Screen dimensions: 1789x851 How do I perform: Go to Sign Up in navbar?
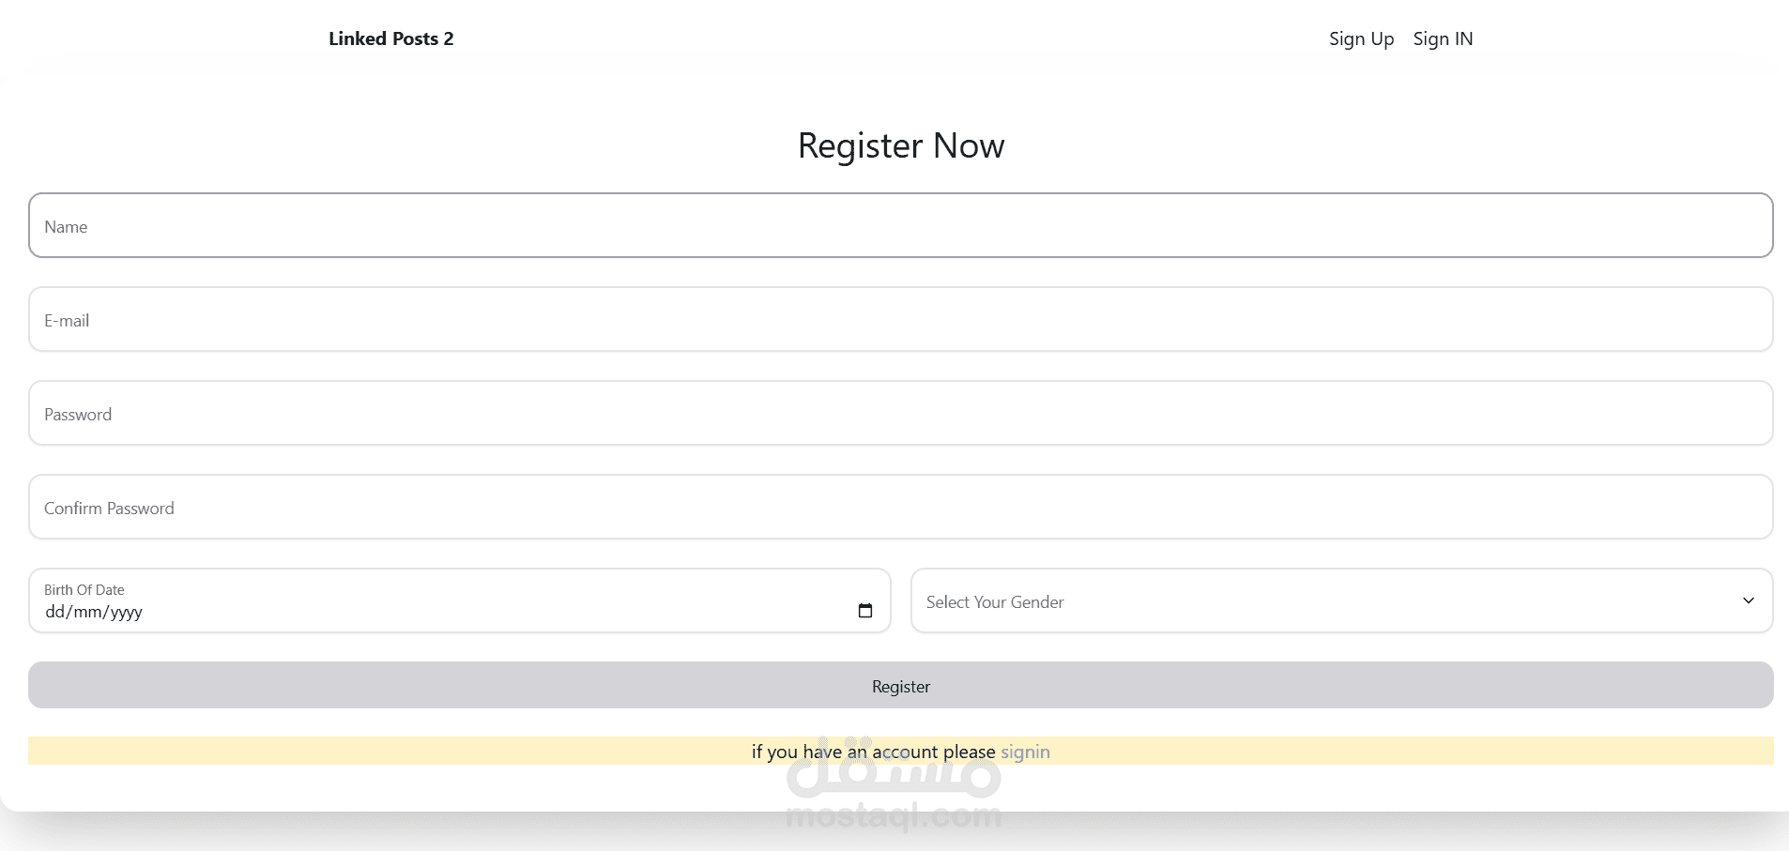pos(1361,38)
